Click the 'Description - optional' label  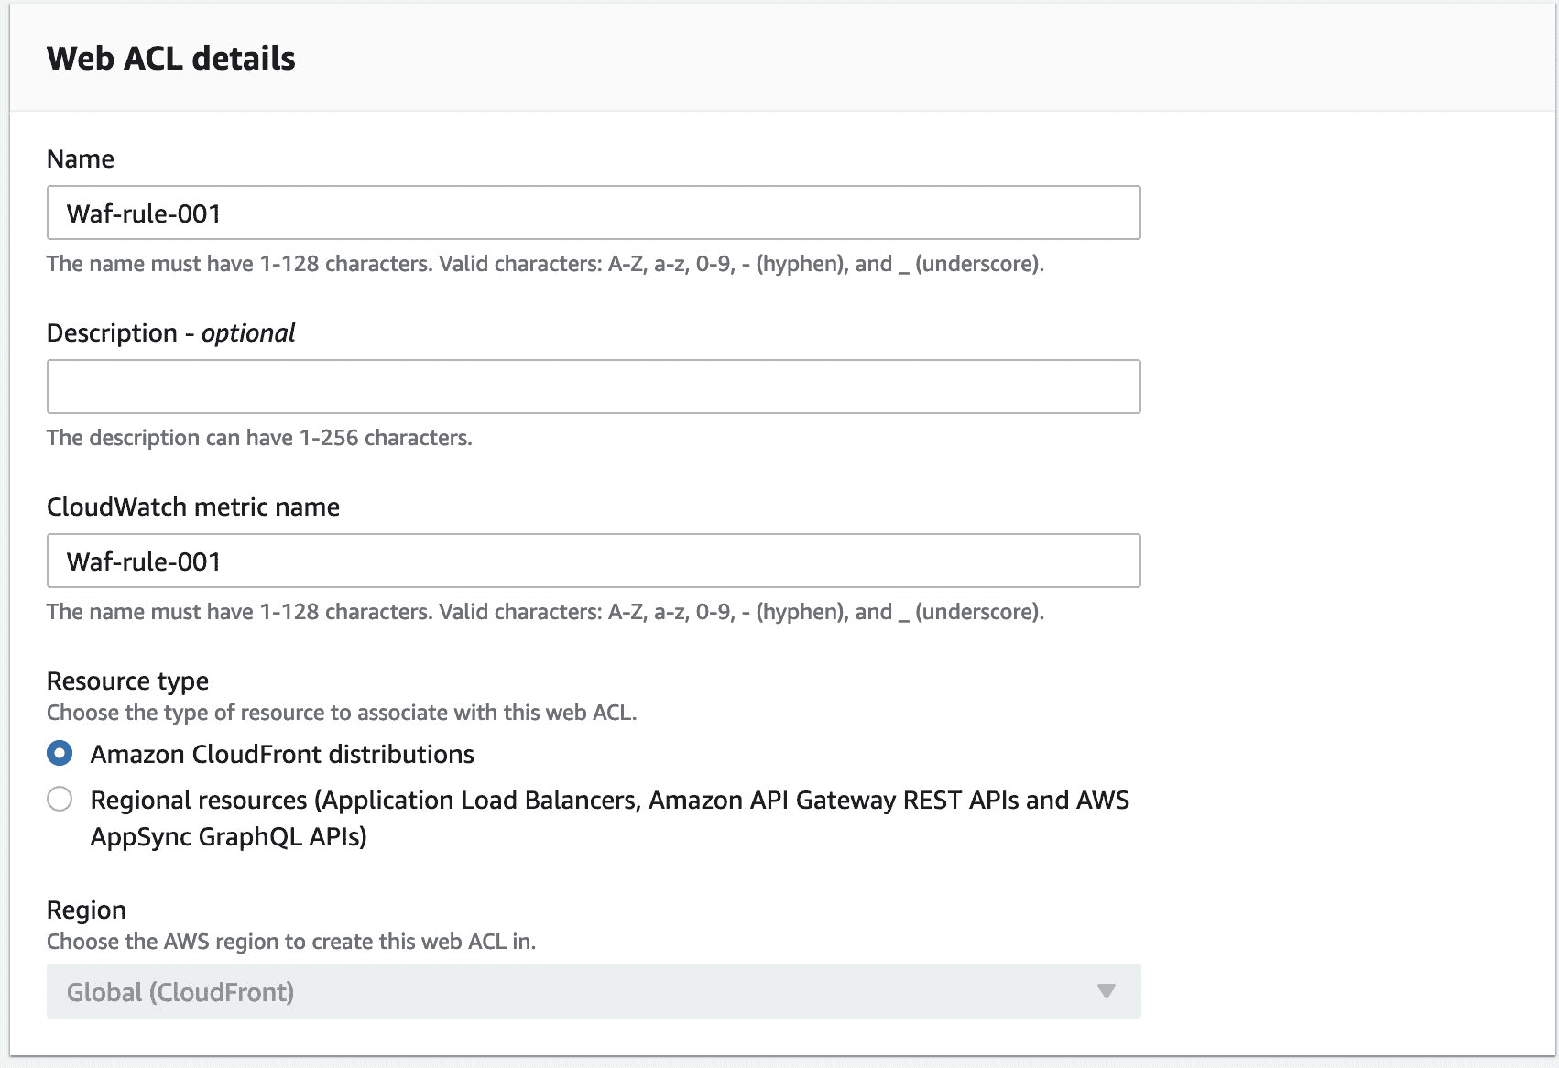(171, 332)
